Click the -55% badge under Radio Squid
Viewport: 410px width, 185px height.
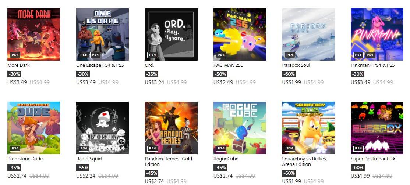click(83, 168)
